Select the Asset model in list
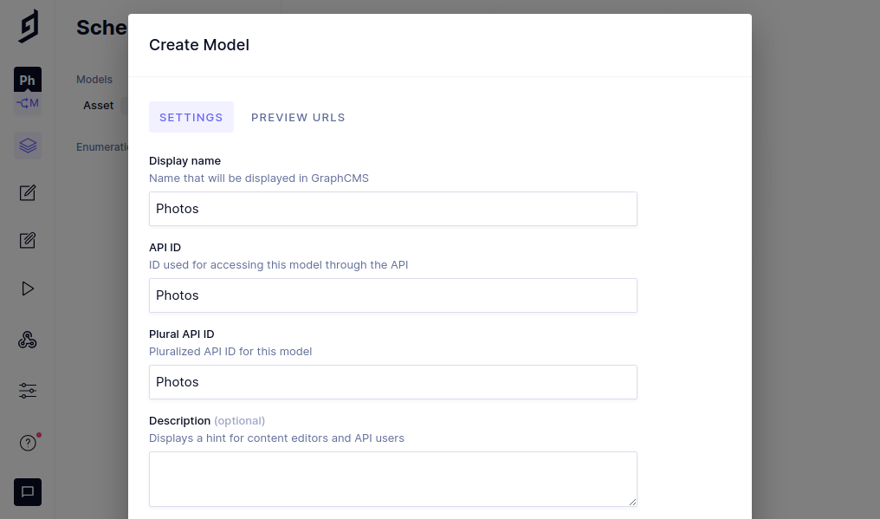The height and width of the screenshot is (519, 880). click(x=99, y=106)
